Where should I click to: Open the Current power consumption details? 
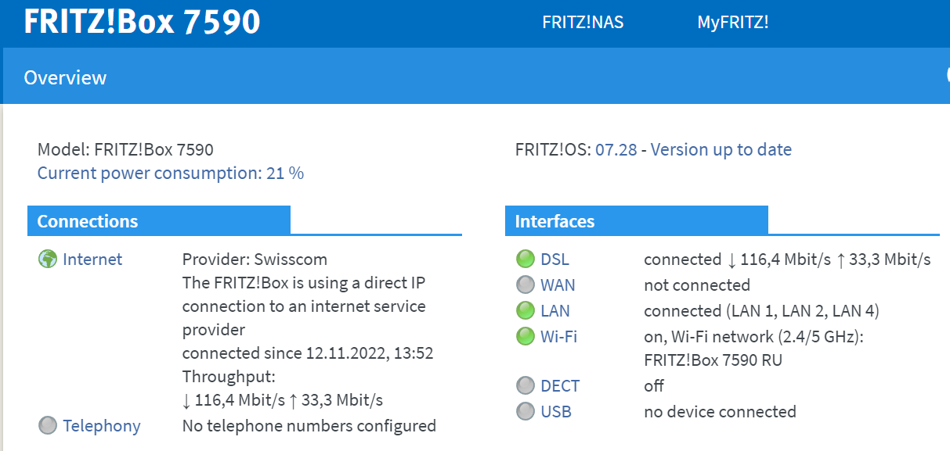pyautogui.click(x=170, y=173)
